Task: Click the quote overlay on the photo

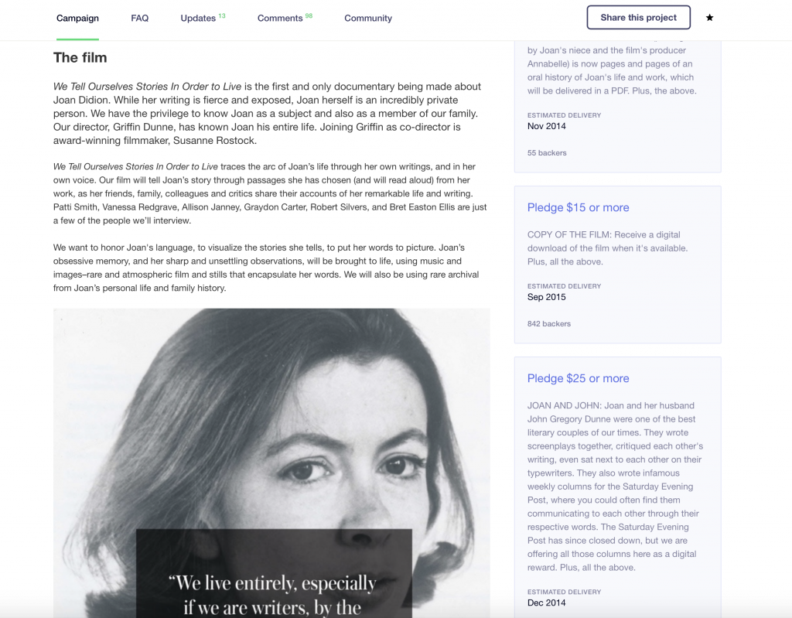Action: point(274,574)
